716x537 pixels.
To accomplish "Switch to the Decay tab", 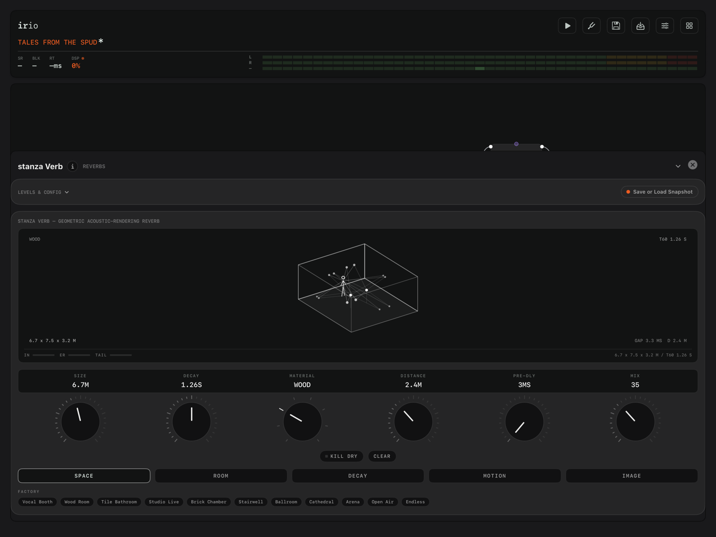I will pyautogui.click(x=358, y=476).
